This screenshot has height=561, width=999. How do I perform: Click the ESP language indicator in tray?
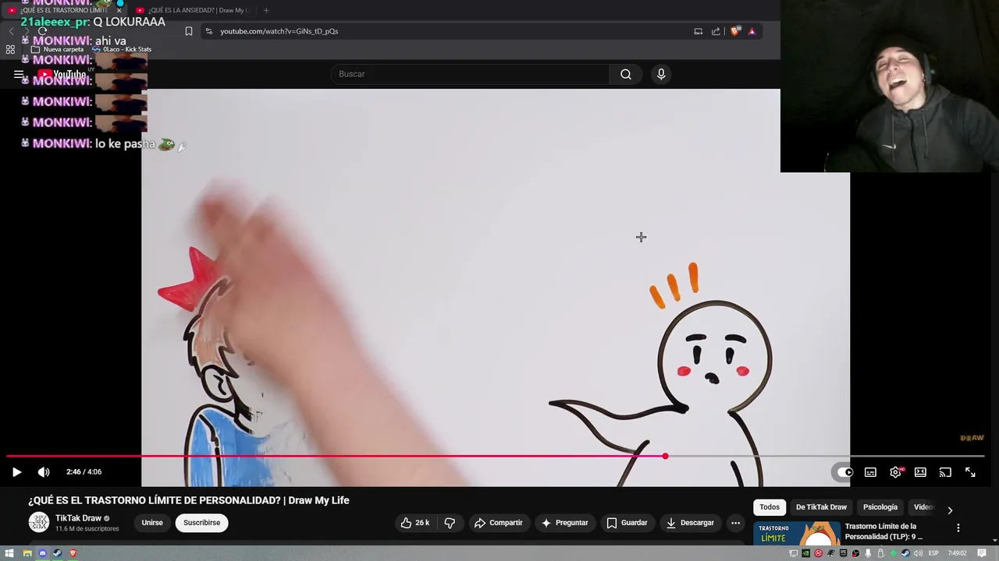pos(933,553)
